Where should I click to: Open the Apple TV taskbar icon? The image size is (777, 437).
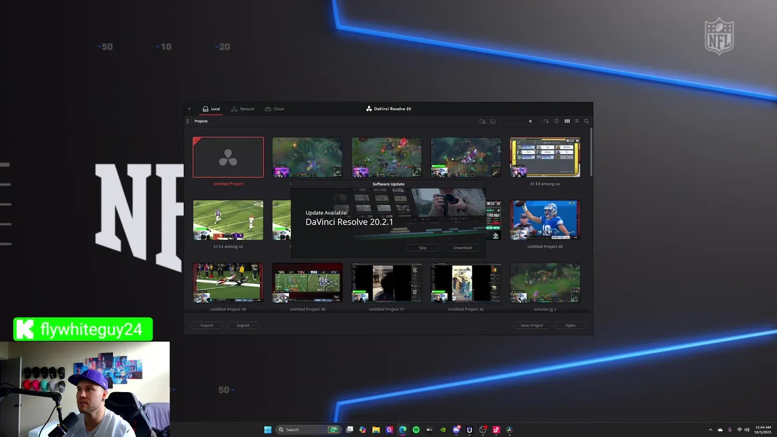click(429, 430)
